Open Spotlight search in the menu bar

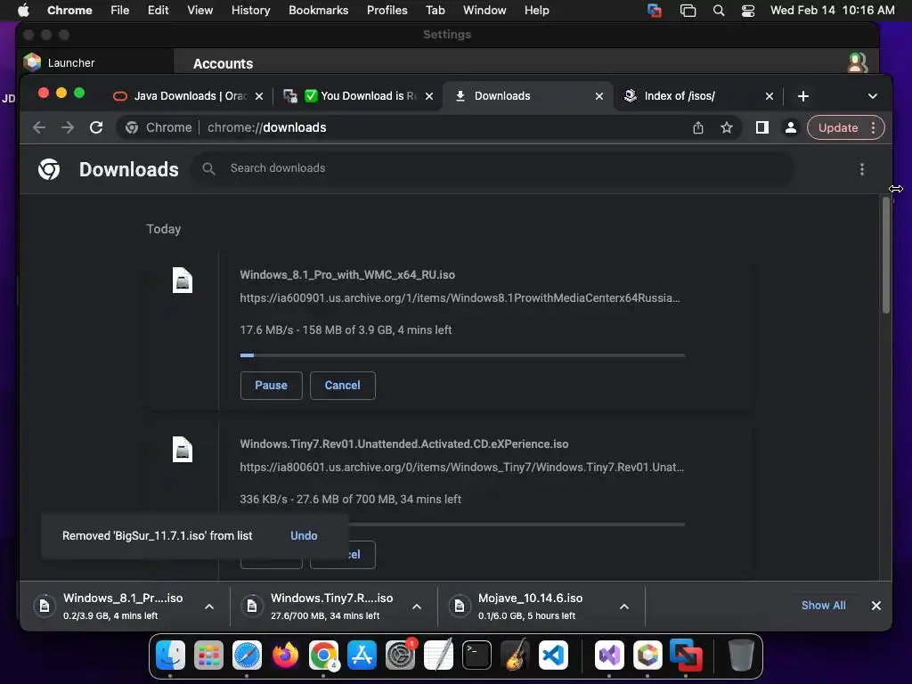[x=719, y=11]
